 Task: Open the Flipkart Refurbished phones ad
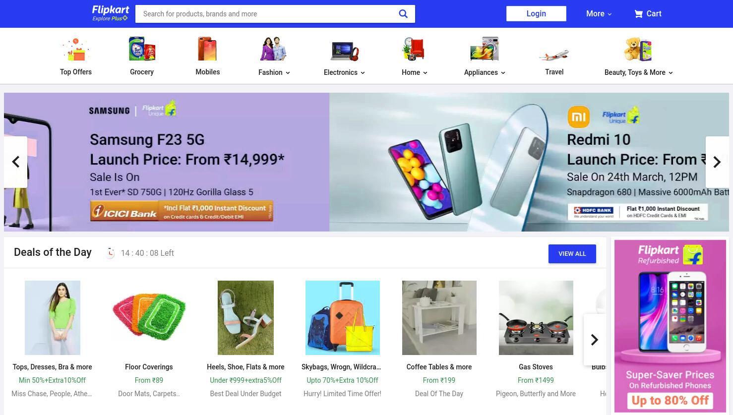[x=670, y=326]
